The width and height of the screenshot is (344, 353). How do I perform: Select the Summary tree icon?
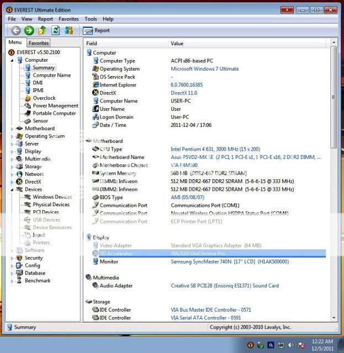pyautogui.click(x=28, y=67)
